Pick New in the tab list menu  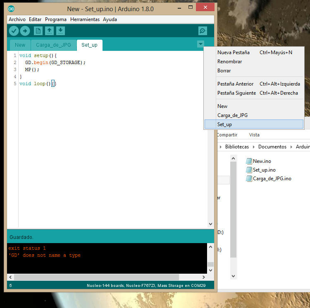(254, 106)
